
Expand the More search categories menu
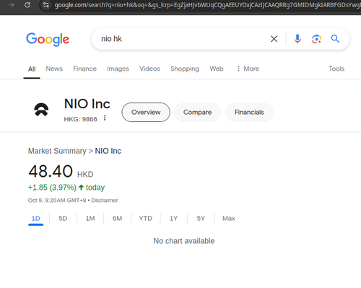(x=248, y=69)
